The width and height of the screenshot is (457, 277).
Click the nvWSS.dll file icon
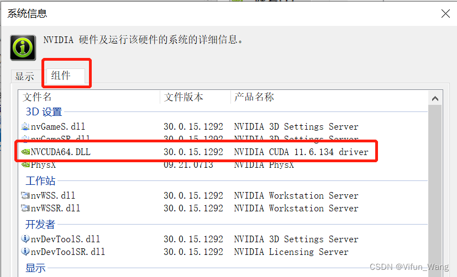click(25, 195)
